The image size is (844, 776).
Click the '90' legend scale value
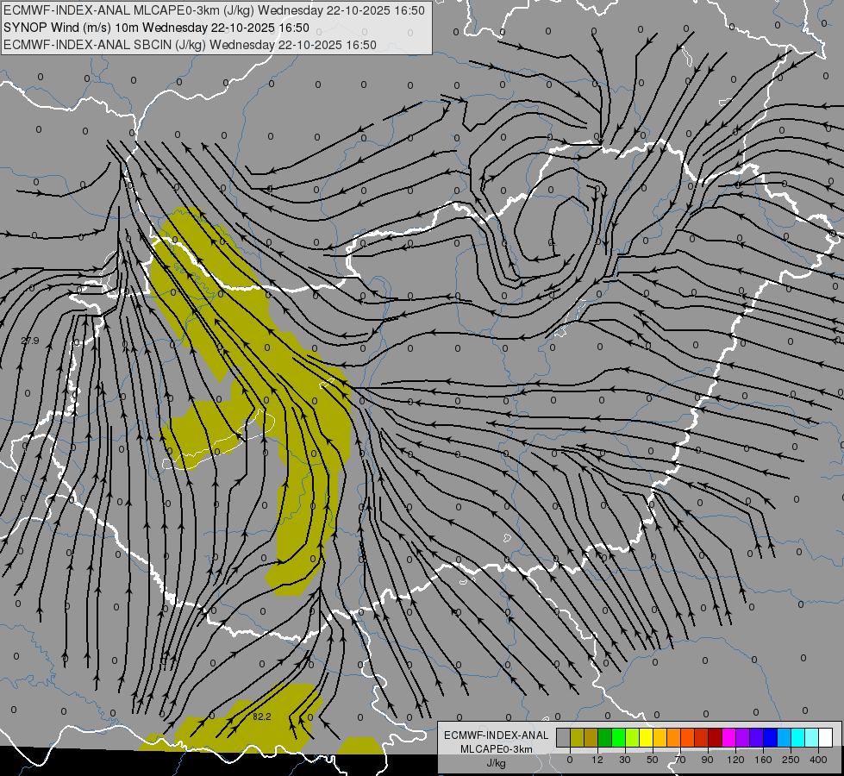[707, 760]
